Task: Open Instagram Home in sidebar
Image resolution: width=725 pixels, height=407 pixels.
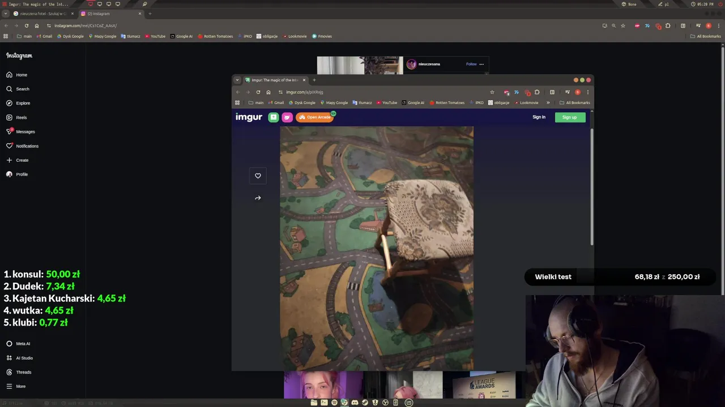Action: click(x=17, y=75)
